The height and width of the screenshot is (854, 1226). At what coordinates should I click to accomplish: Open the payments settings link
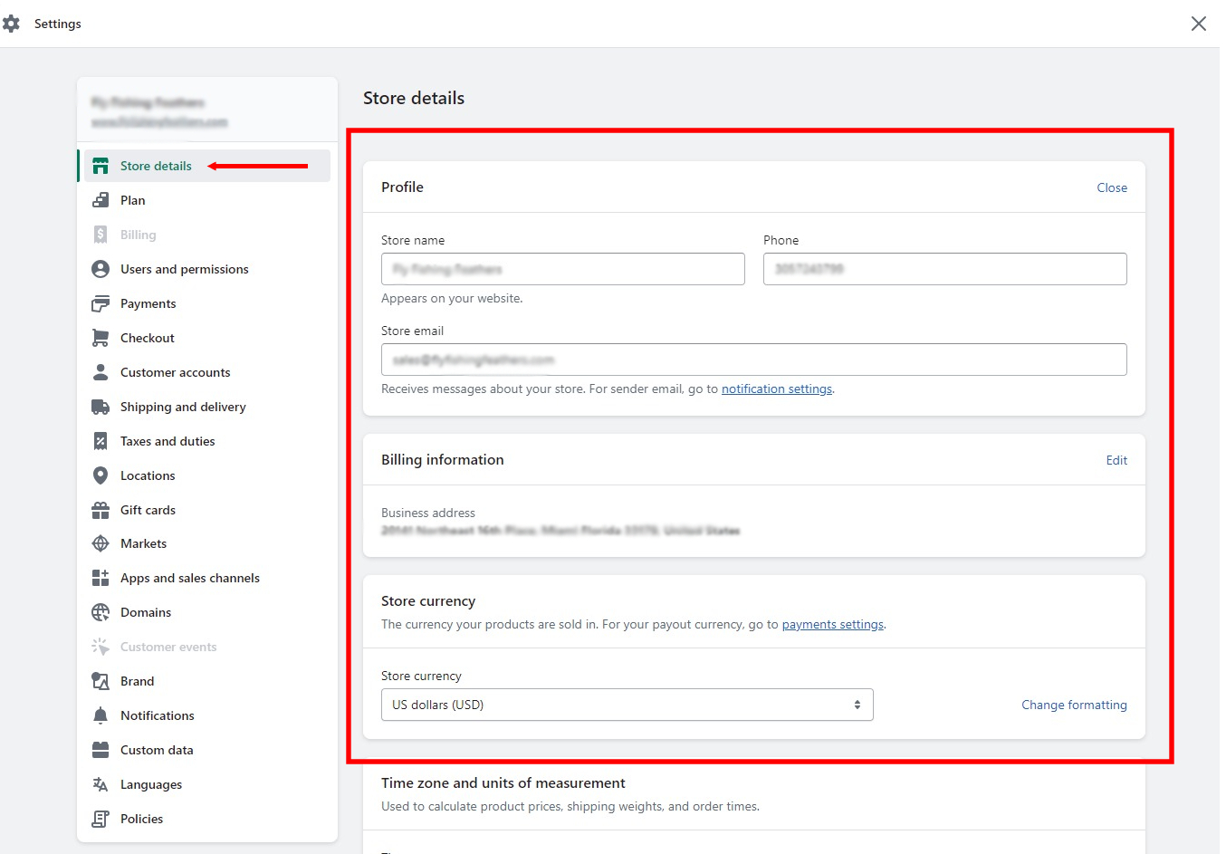point(832,624)
